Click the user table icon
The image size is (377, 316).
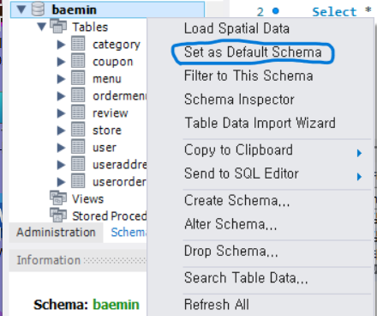pyautogui.click(x=78, y=147)
